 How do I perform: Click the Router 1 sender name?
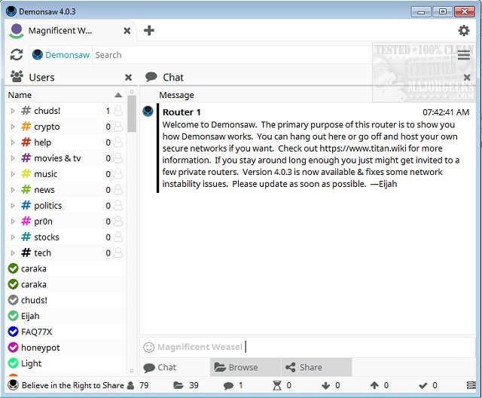(x=182, y=112)
